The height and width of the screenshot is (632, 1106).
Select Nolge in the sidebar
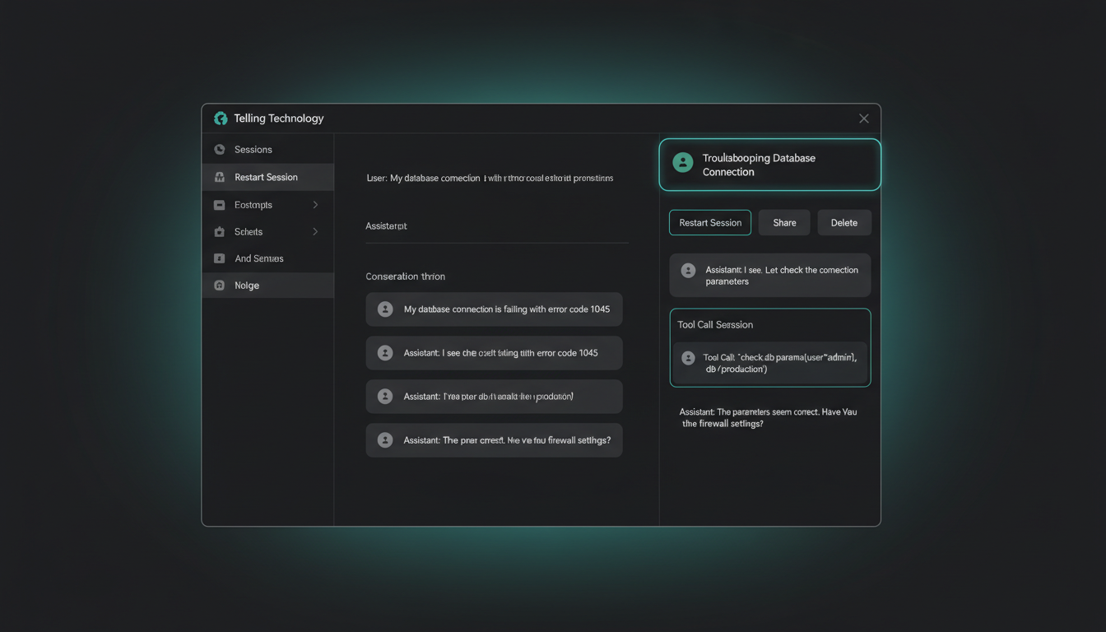pyautogui.click(x=267, y=286)
